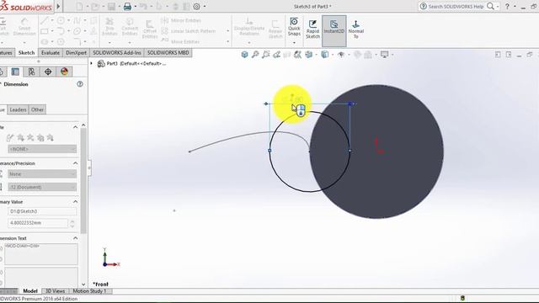Open the style <NONE> dropdown

(x=42, y=149)
